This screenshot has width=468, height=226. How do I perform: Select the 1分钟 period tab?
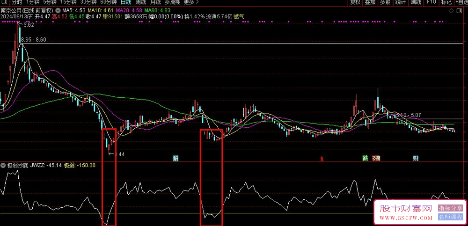(x=33, y=2)
